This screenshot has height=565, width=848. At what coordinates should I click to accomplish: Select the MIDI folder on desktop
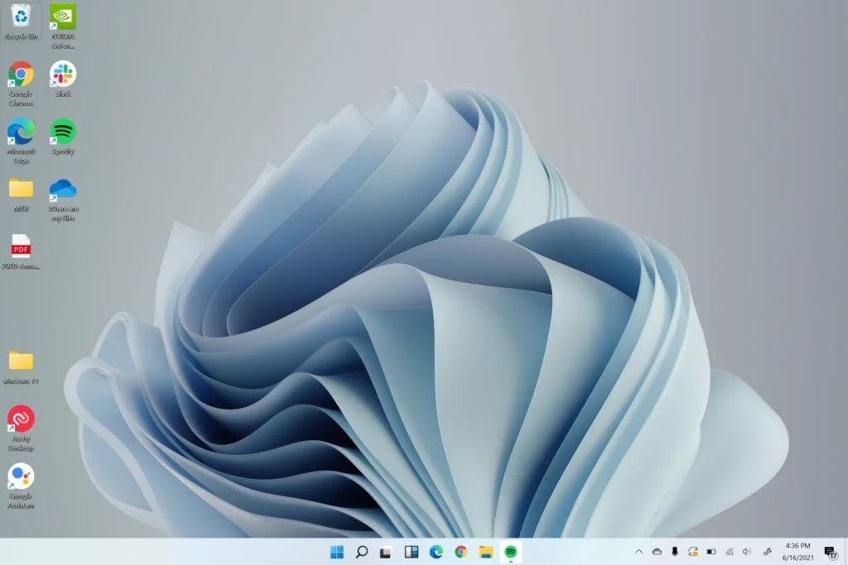[x=21, y=194]
